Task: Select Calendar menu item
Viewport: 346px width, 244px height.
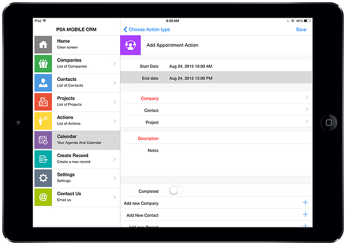Action: [77, 140]
